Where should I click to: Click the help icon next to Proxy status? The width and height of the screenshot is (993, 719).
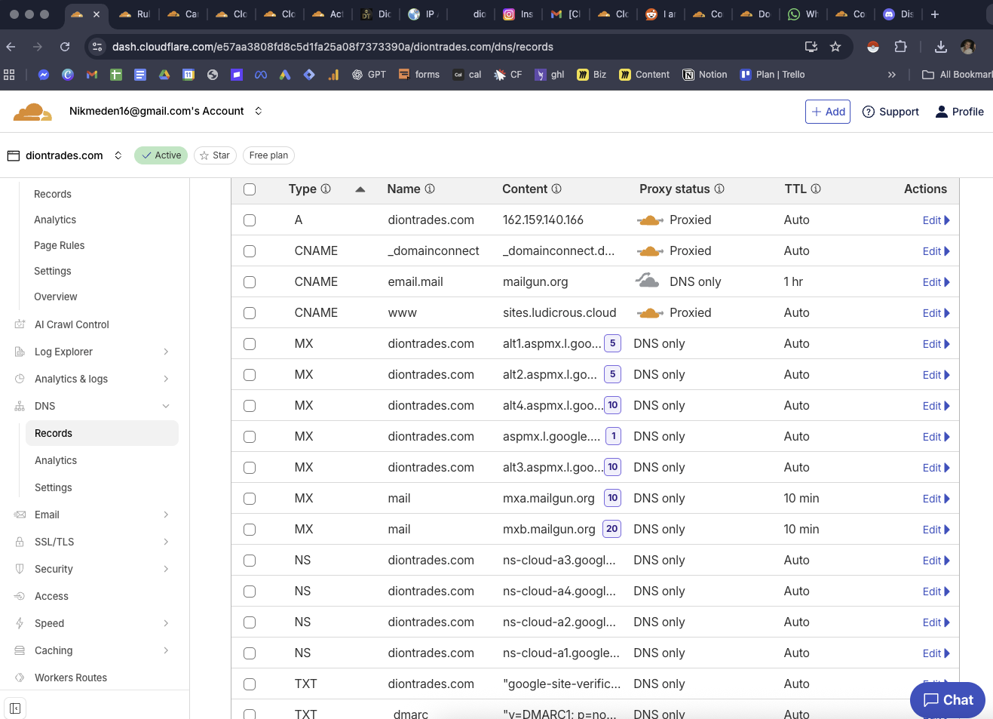pos(719,189)
